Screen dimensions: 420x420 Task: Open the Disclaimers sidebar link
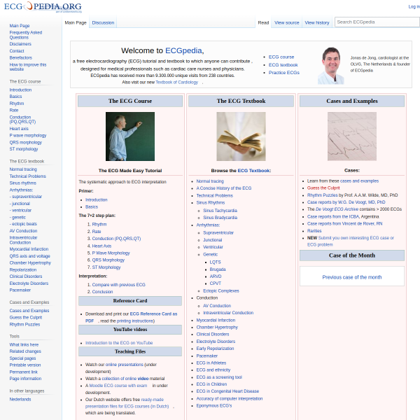(20, 44)
